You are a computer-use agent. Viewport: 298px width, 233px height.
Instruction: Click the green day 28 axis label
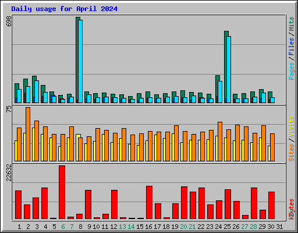click(253, 227)
